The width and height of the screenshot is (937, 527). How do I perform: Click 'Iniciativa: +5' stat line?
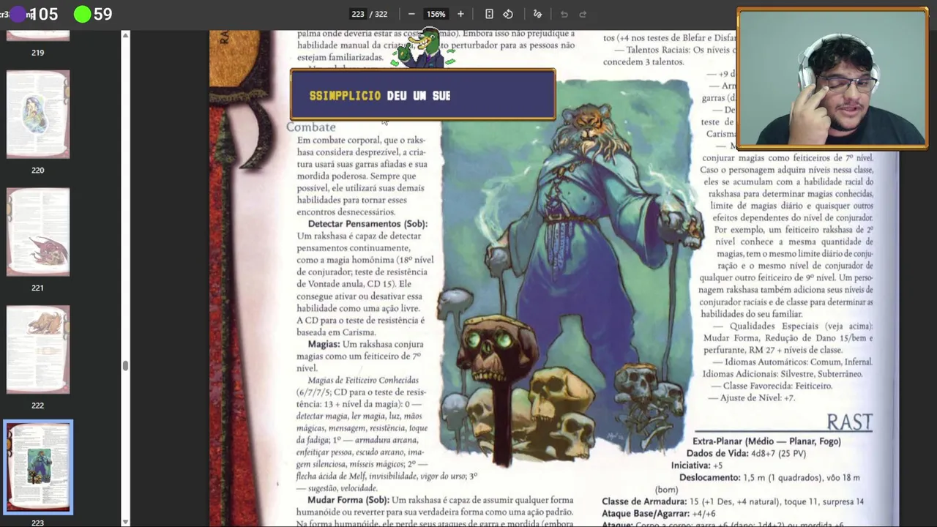[x=697, y=466]
